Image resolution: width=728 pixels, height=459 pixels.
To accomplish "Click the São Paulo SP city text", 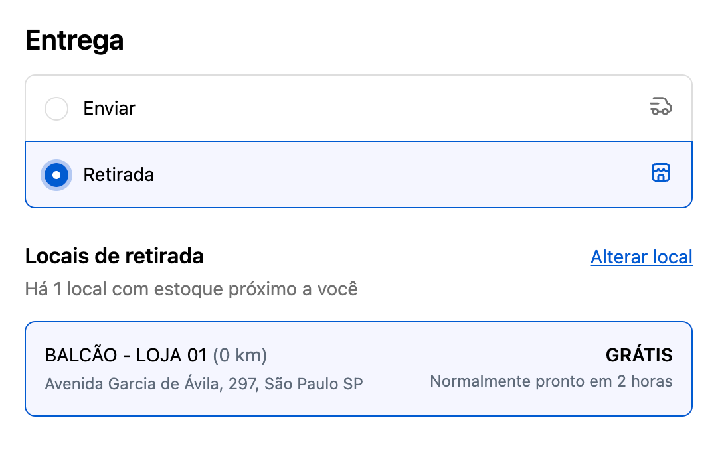I will tap(314, 383).
